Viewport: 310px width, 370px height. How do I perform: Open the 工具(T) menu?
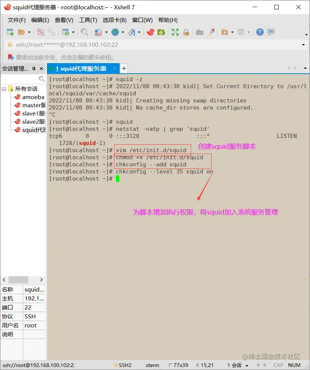tap(88, 20)
